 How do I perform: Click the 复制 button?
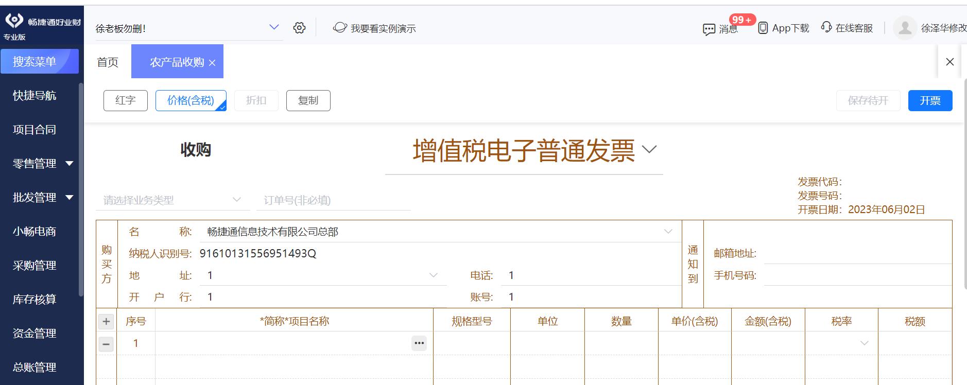308,100
